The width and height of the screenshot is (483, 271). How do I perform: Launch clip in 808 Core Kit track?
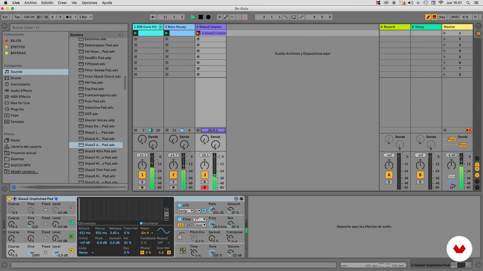[x=135, y=33]
